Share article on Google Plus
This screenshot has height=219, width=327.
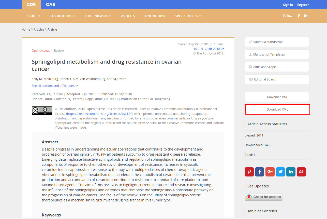click(x=270, y=172)
